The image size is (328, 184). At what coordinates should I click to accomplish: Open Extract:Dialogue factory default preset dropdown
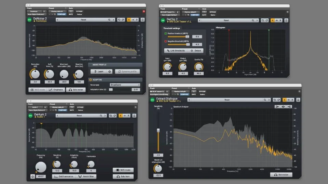point(181,91)
